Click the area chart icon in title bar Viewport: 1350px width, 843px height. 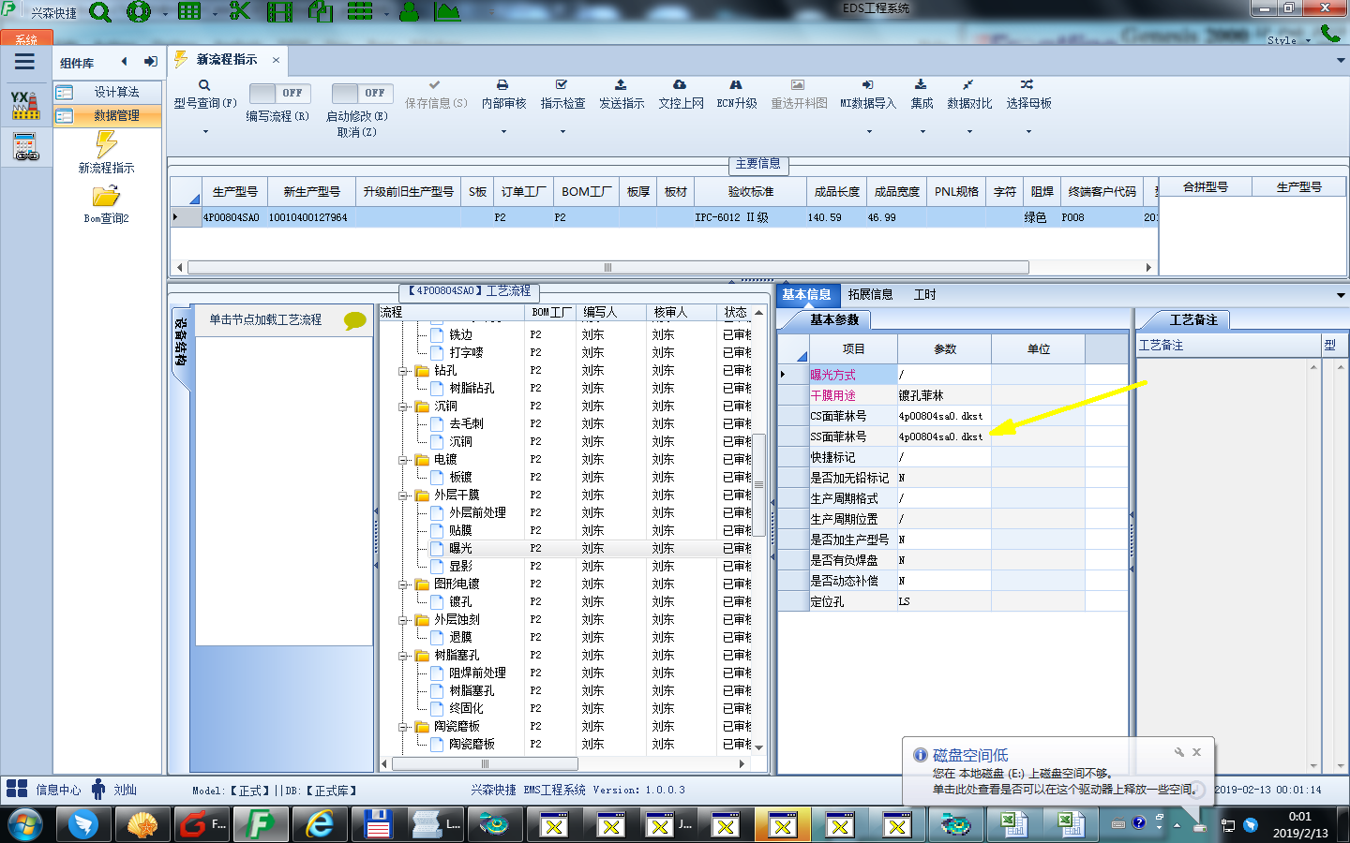447,11
